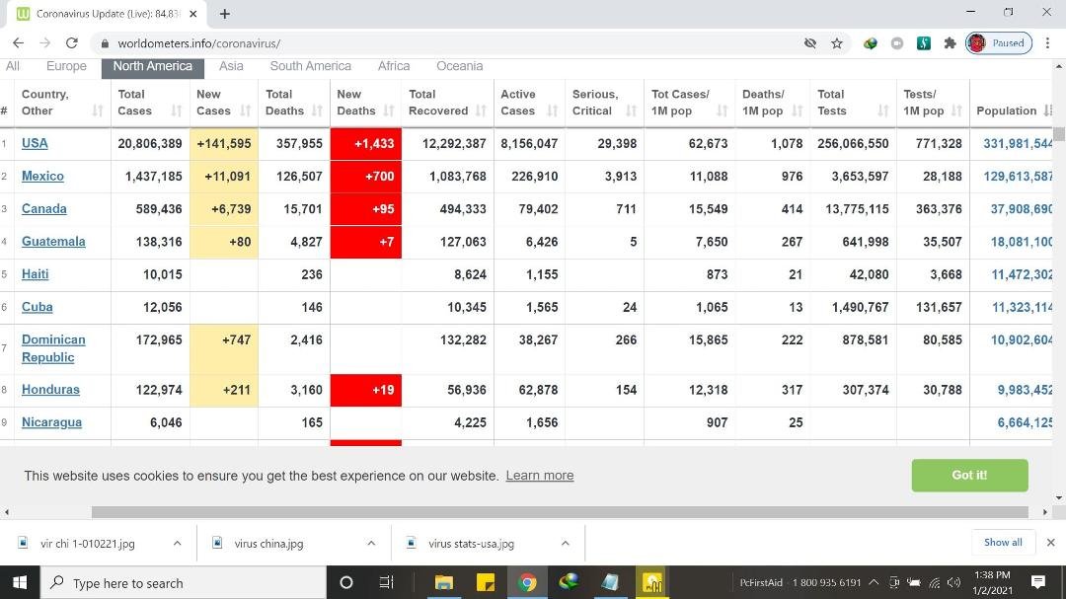This screenshot has width=1066, height=599.
Task: Open the cookie Learn more link
Action: tap(540, 476)
